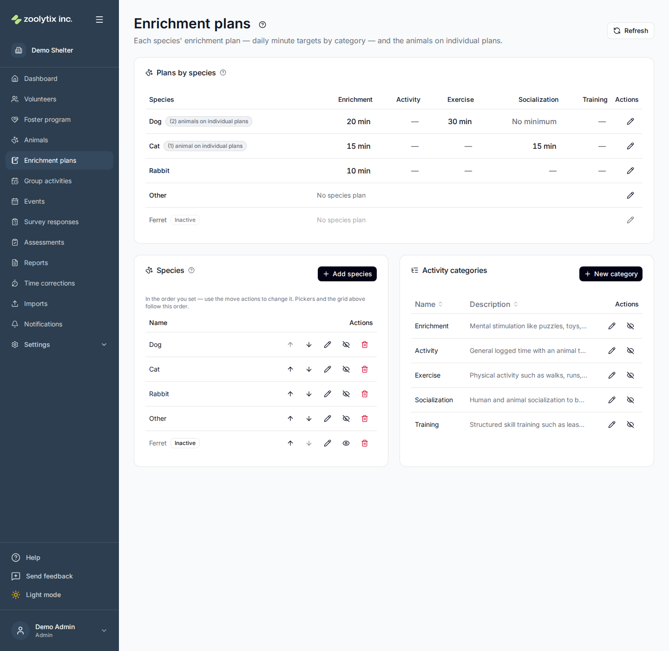Open help tooltip beside Enrichment plans title
This screenshot has width=669, height=651.
262,25
